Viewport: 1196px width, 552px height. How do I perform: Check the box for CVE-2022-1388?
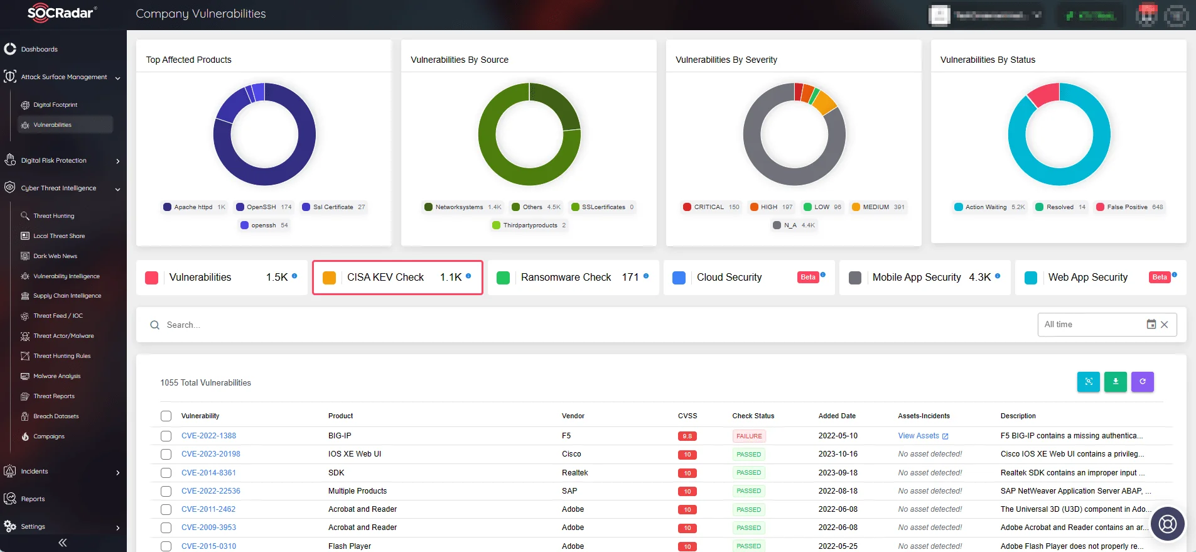coord(166,436)
